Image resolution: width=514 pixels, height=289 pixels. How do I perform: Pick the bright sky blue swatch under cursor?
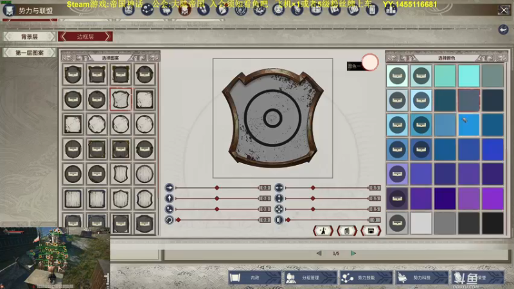pyautogui.click(x=469, y=125)
